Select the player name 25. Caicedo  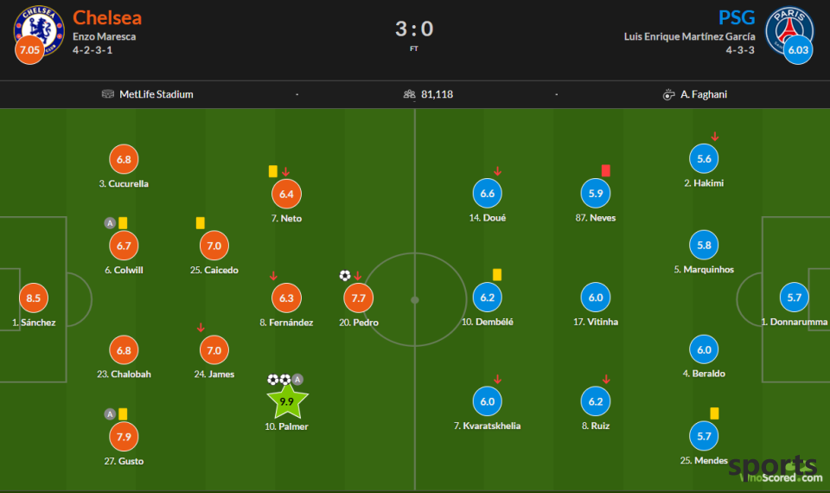[214, 270]
